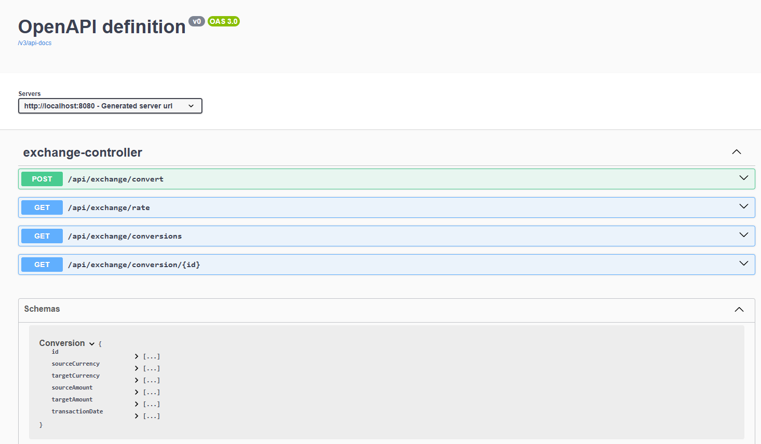Expand the transactionDate property details
This screenshot has width=761, height=444.
click(x=137, y=416)
